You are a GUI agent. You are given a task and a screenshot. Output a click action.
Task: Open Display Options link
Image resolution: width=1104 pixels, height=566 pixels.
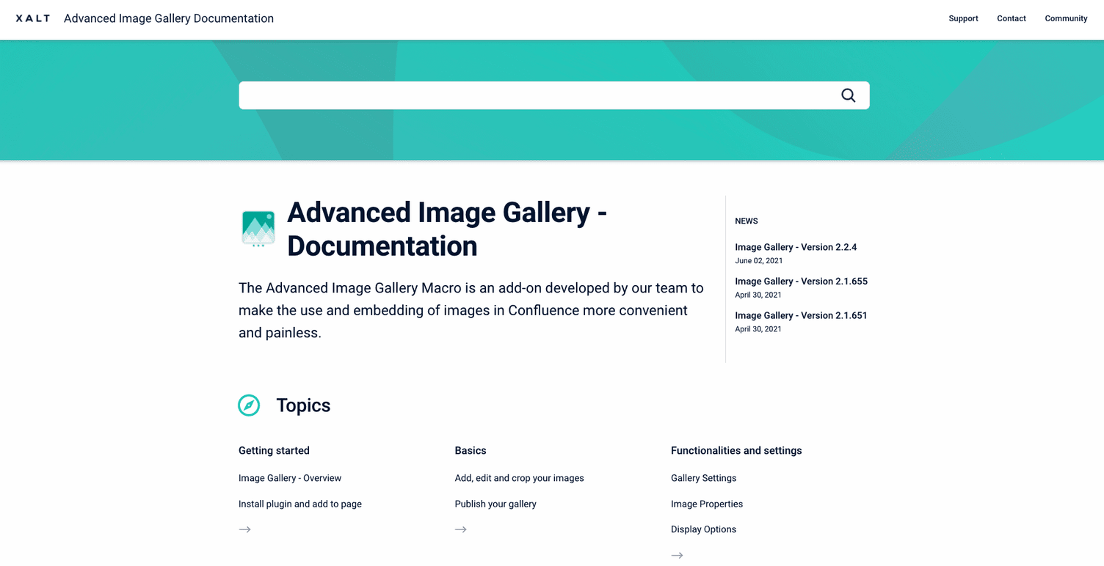coord(703,529)
